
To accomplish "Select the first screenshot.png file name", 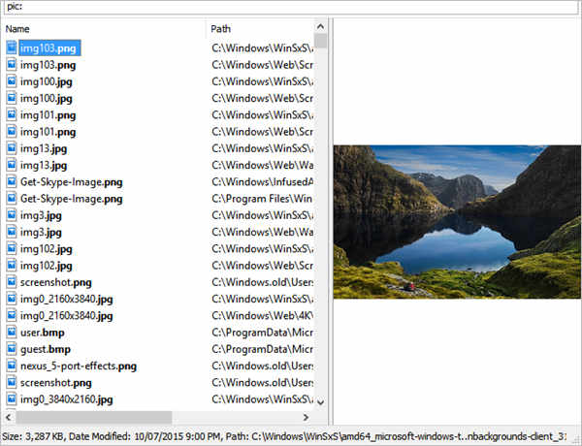I will coord(55,282).
